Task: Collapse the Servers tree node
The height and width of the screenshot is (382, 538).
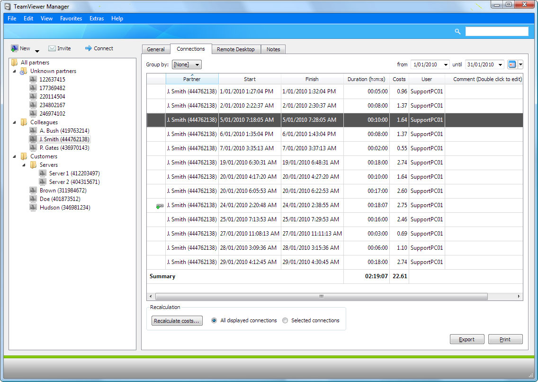Action: coord(24,165)
